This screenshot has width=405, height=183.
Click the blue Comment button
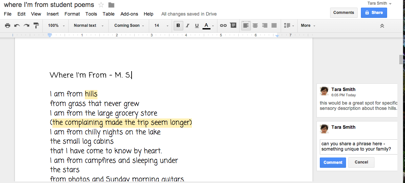[333, 162]
